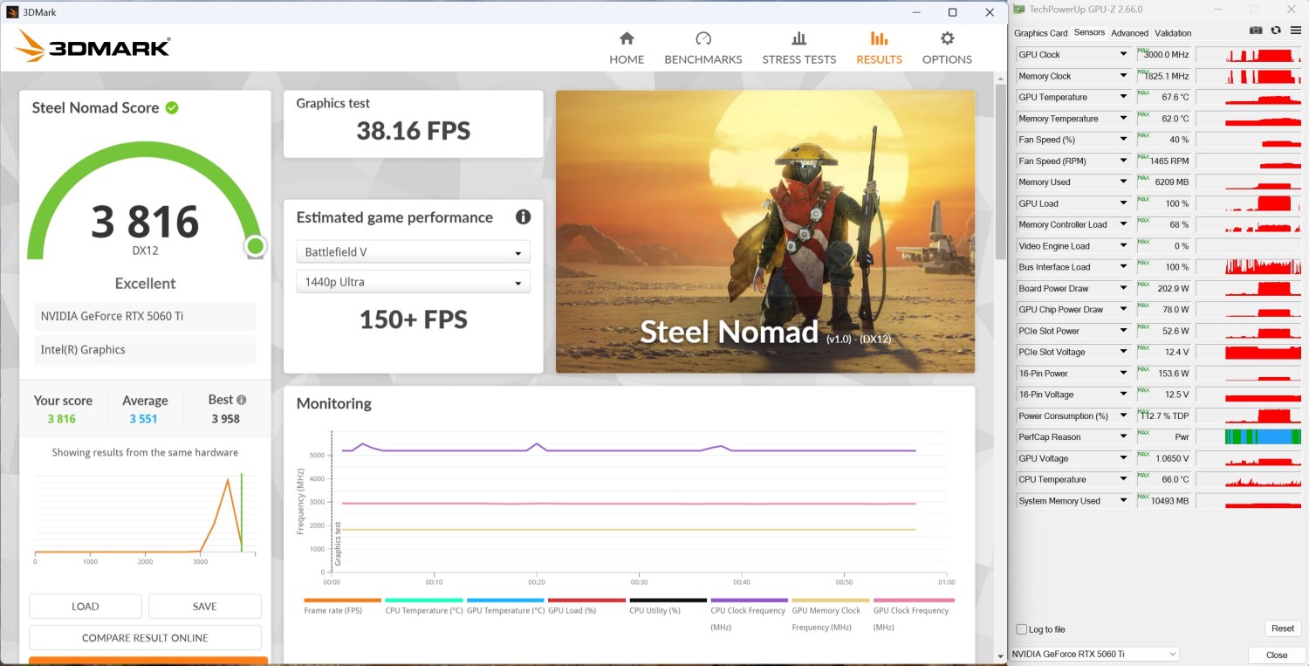This screenshot has height=666, width=1309.
Task: Click the 3DMark app icon in its title bar
Action: pyautogui.click(x=11, y=12)
